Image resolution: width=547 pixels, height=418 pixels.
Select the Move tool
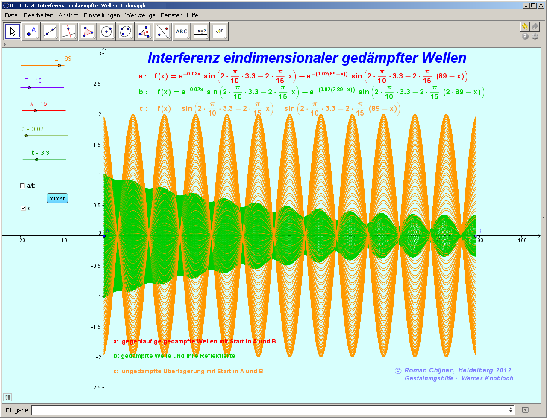[x=12, y=31]
